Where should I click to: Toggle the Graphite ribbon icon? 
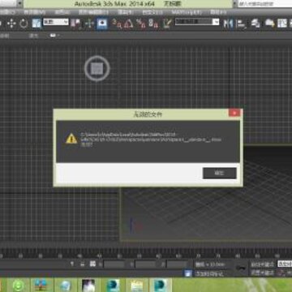click(x=269, y=24)
